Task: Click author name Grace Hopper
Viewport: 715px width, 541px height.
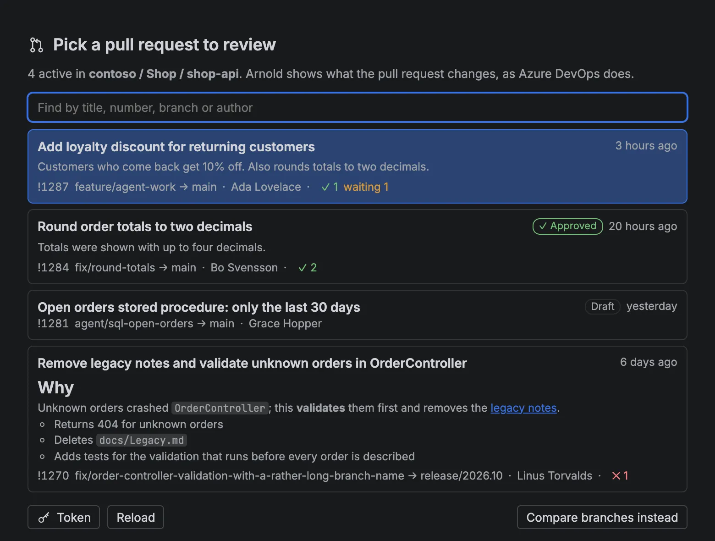Action: tap(285, 324)
